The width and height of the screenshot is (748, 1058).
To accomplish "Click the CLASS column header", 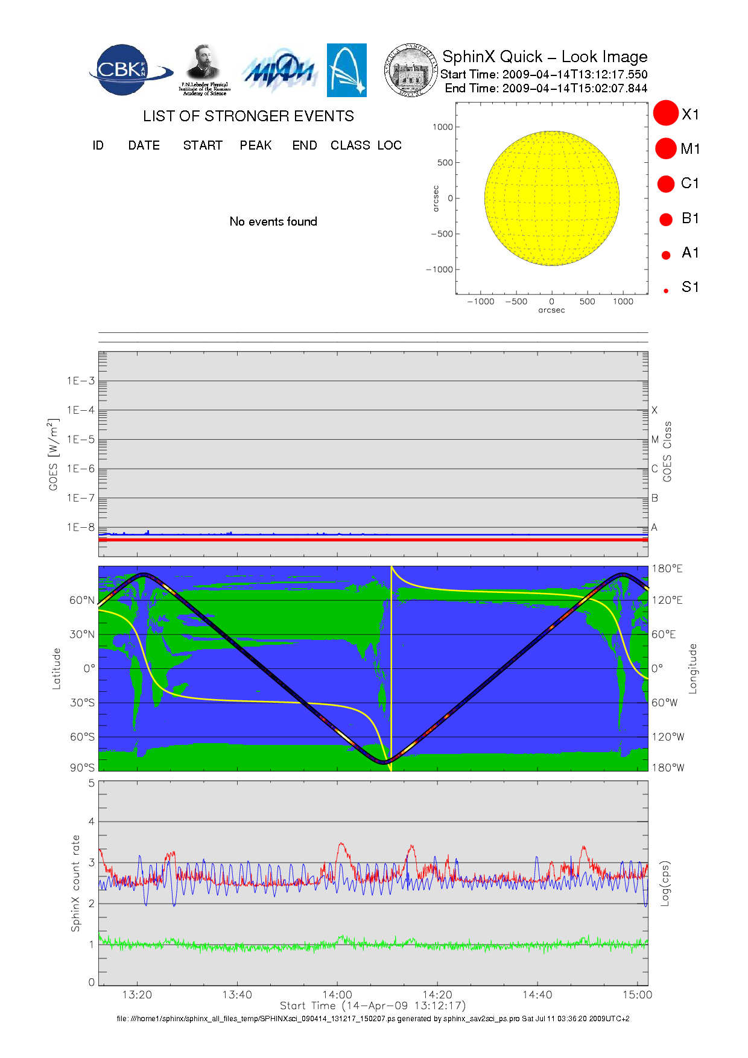I will tap(350, 145).
